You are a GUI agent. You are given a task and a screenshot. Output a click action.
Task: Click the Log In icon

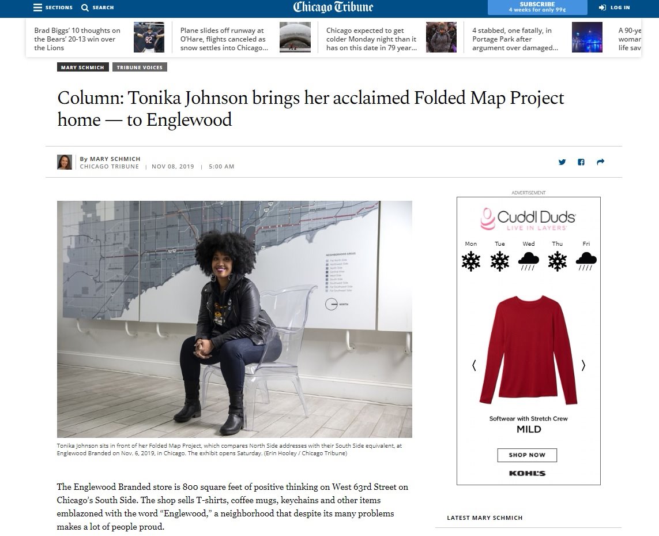point(602,8)
